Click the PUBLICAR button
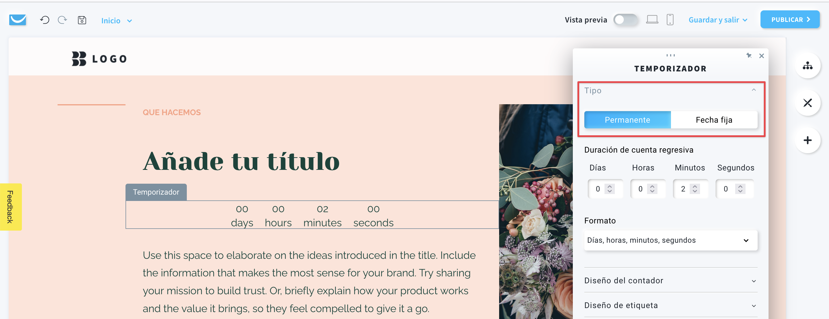The height and width of the screenshot is (319, 829). click(x=790, y=20)
